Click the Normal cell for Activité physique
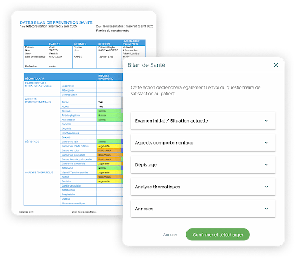Screen dimensions: 296x259 [109, 115]
